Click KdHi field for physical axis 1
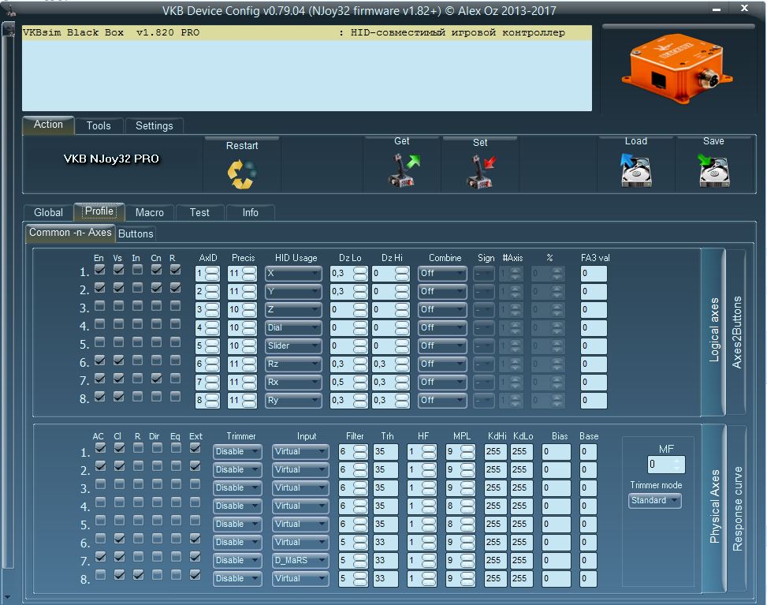The image size is (767, 605). (x=496, y=452)
